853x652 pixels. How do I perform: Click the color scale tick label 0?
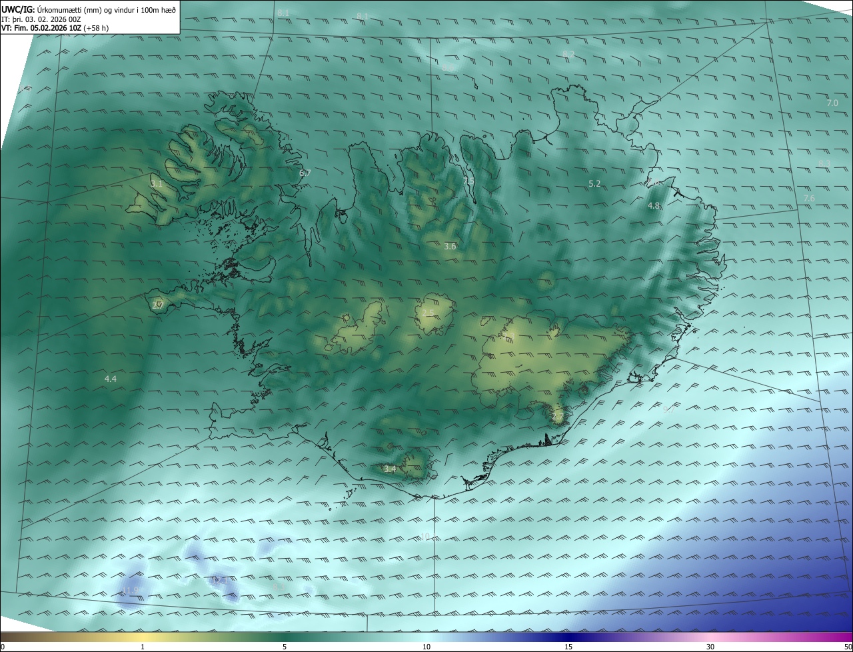click(3, 647)
